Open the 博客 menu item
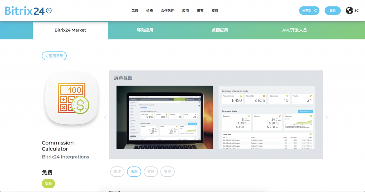 pos(200,11)
